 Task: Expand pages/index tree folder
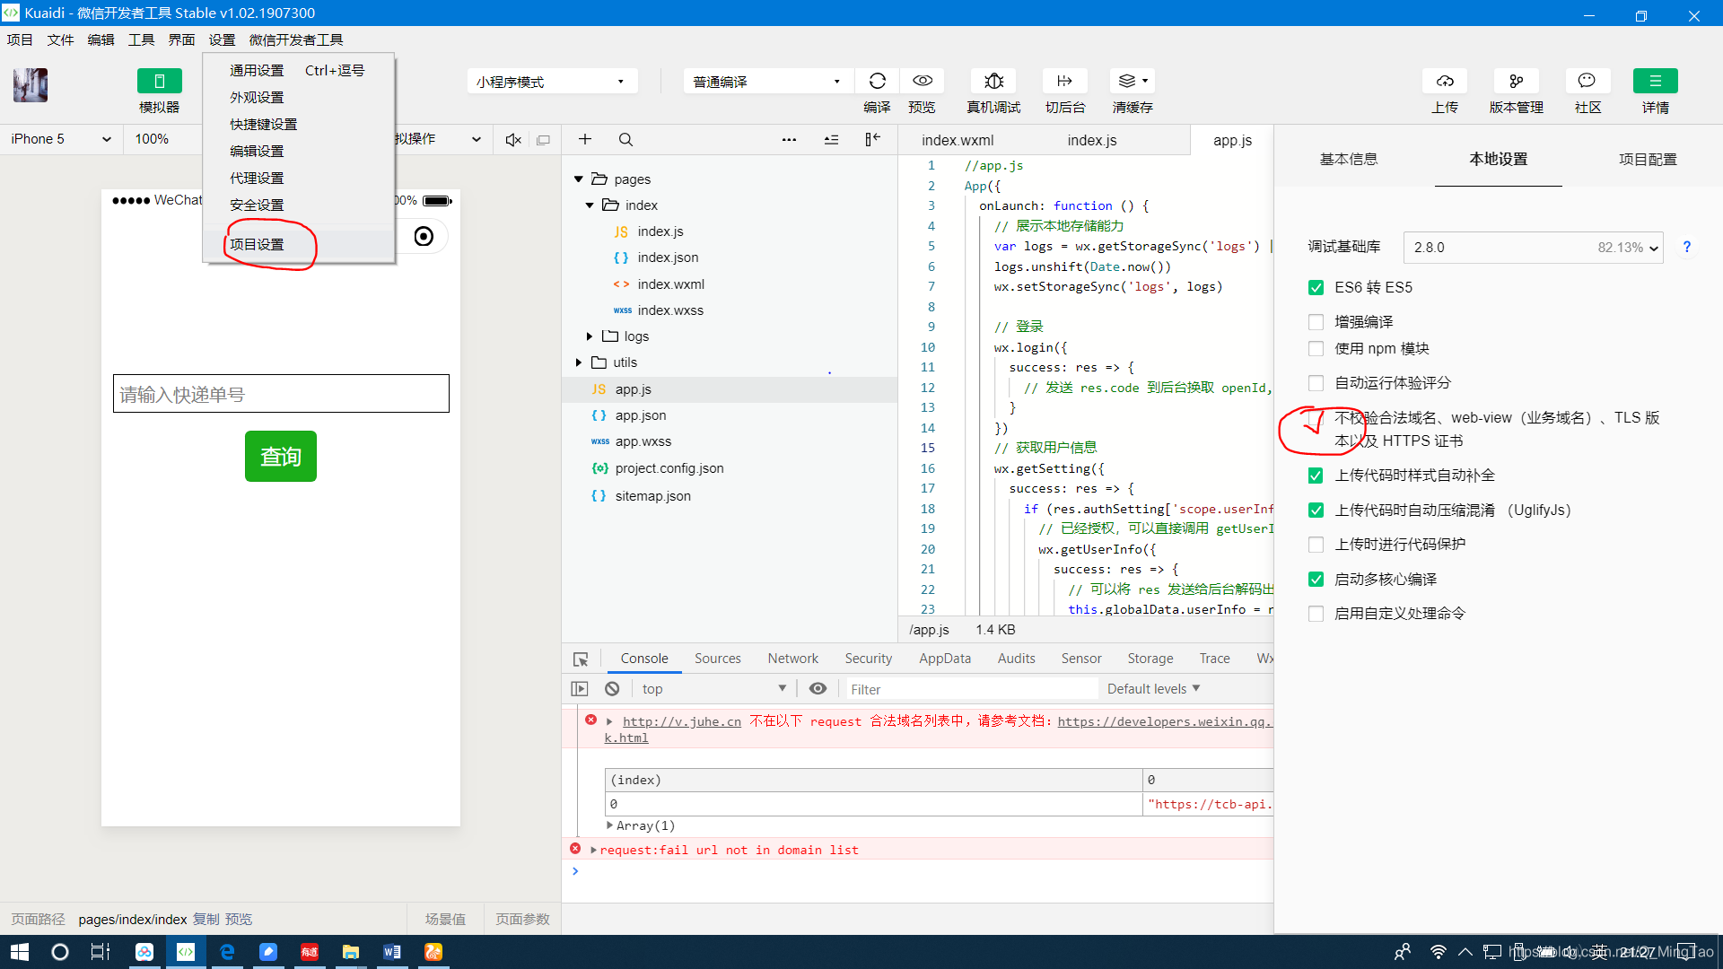coord(590,205)
